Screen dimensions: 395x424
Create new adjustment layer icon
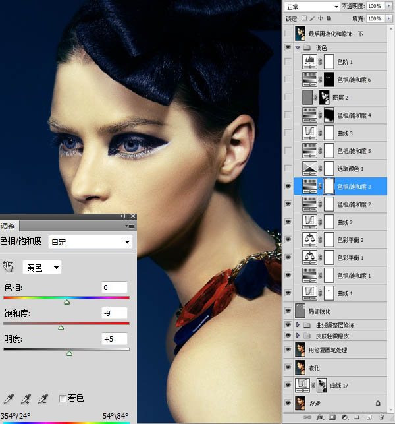point(346,417)
